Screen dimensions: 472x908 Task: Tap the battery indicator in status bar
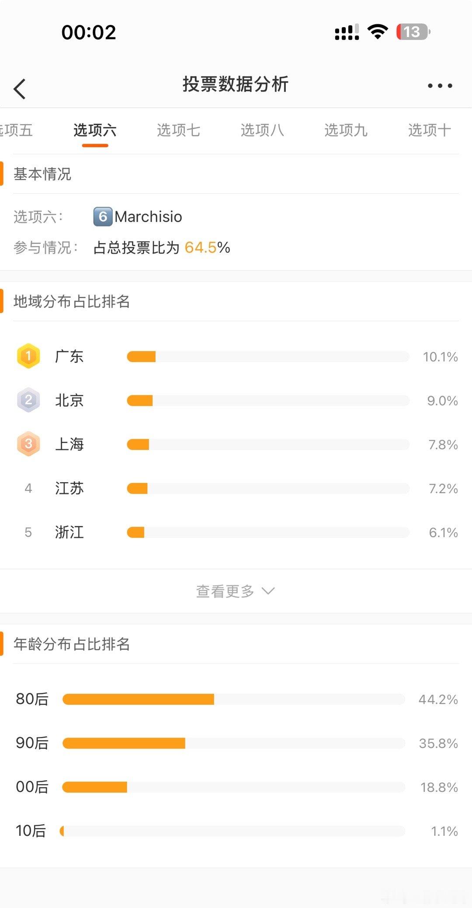point(413,32)
